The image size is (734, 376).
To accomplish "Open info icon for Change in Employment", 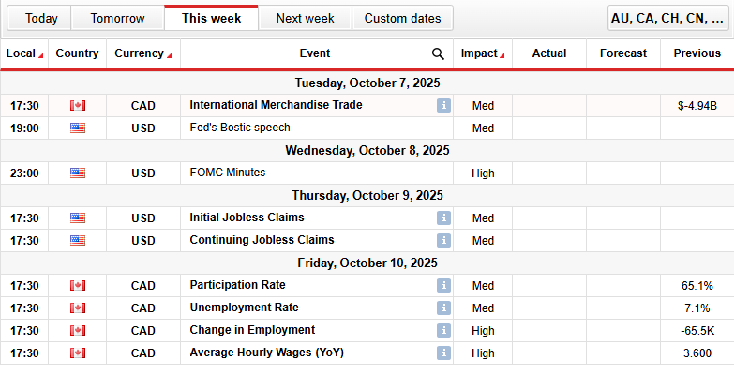I will (443, 331).
